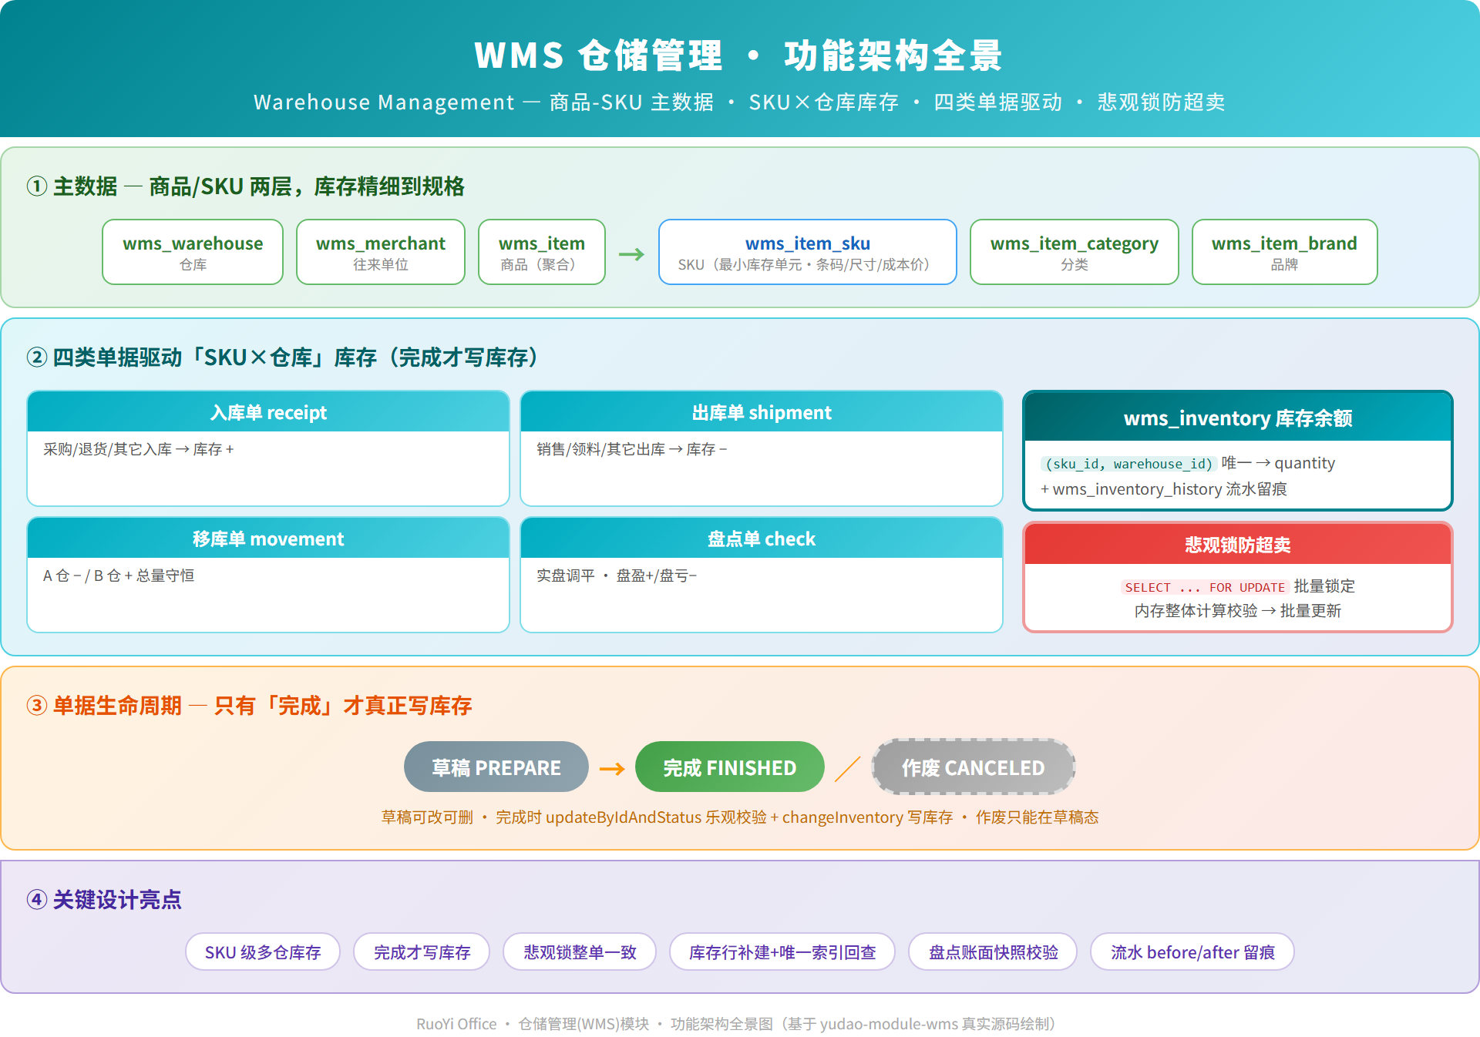Click text wms_inventory_history 流水留痕
Viewport: 1480px width, 1037px height.
[x=1169, y=489]
